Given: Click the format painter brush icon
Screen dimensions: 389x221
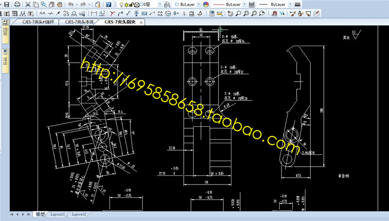Looking at the screenshot, I should tap(59, 4).
